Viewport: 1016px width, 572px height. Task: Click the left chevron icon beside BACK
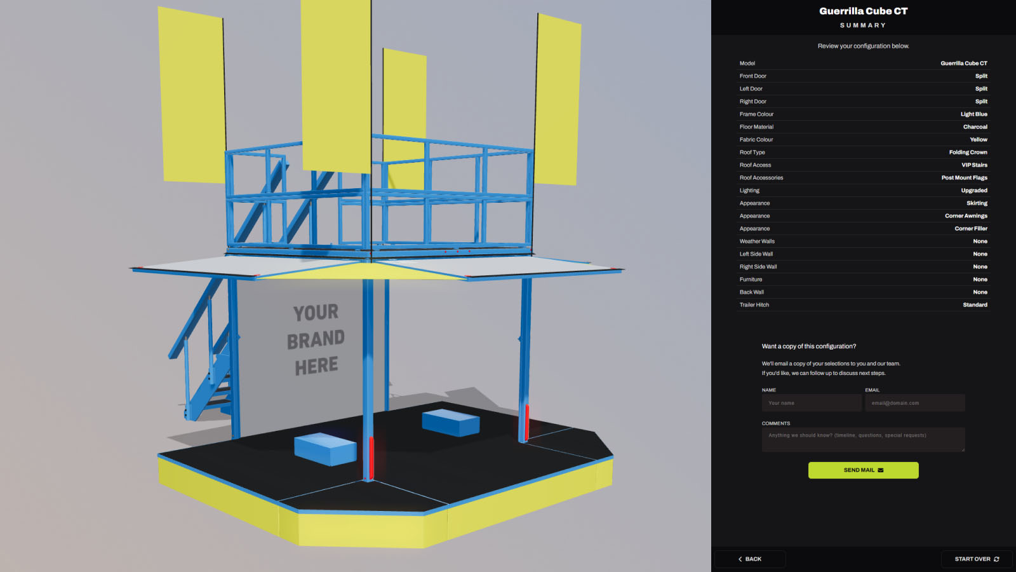(x=740, y=559)
